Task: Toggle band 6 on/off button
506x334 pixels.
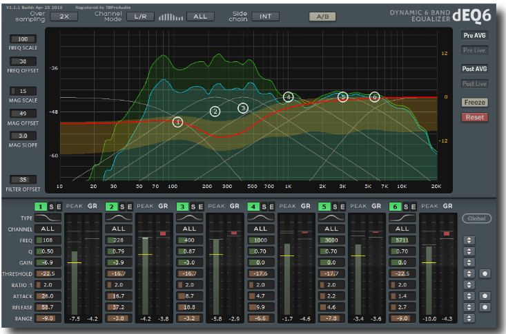Action: (396, 207)
